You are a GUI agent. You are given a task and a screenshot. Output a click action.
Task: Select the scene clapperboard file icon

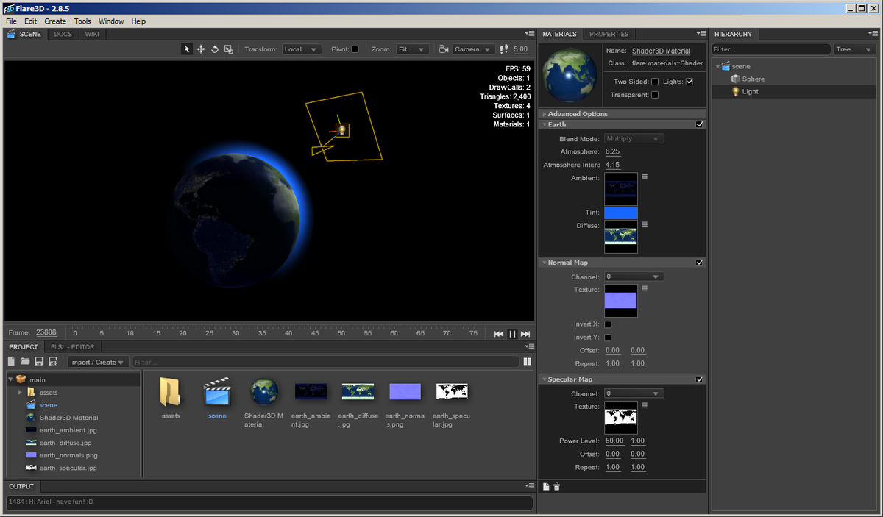[217, 392]
